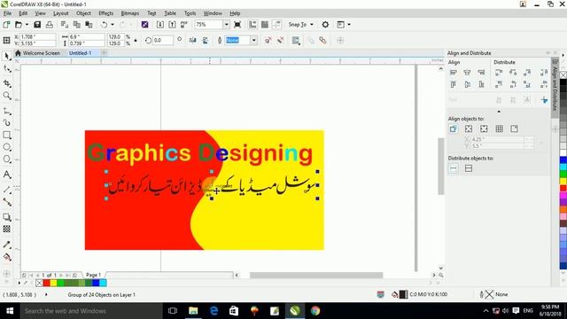
Task: Toggle Distribute to Extent of page
Action: click(469, 168)
